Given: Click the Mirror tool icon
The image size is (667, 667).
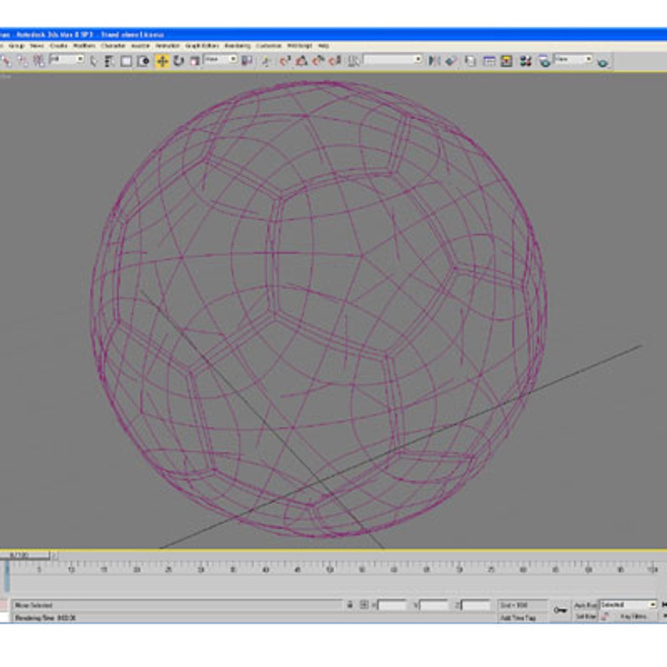Looking at the screenshot, I should click(434, 61).
